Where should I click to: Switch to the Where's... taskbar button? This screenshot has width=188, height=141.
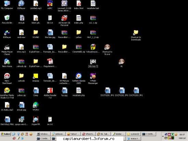pos(89,134)
